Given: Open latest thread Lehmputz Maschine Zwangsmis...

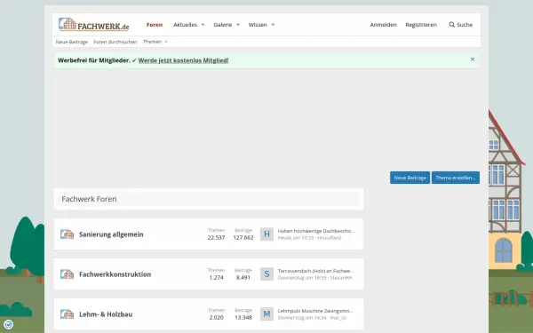Looking at the screenshot, I should click(x=315, y=311).
